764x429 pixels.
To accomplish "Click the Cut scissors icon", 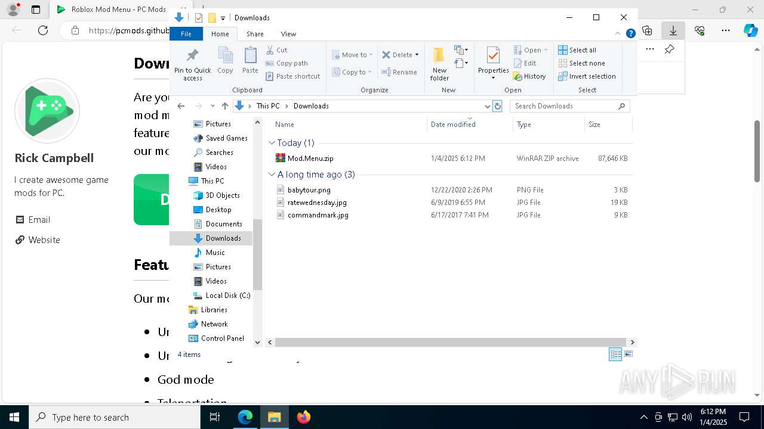I will (270, 50).
